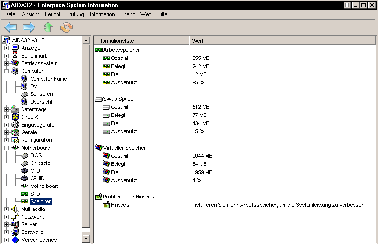Viewport: 378px width, 244px height.
Task: Click the DirectX yellow cross icon
Action: [x=15, y=117]
